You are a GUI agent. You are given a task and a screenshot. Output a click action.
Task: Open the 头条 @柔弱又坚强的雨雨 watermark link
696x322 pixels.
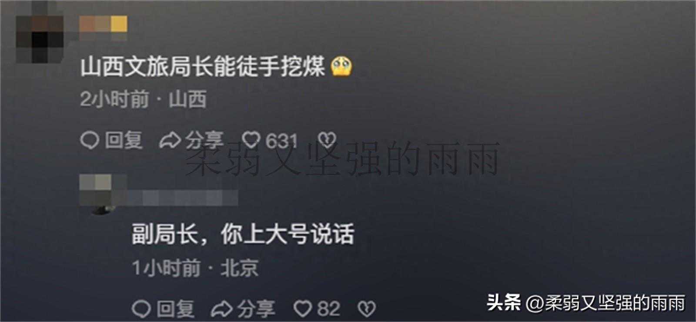pos(586,302)
